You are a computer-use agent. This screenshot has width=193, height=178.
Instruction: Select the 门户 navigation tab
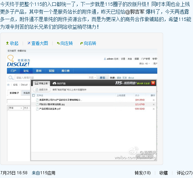[x=13, y=71]
